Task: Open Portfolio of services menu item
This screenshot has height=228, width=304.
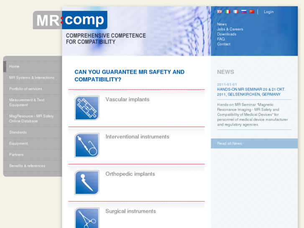Action: click(33, 89)
